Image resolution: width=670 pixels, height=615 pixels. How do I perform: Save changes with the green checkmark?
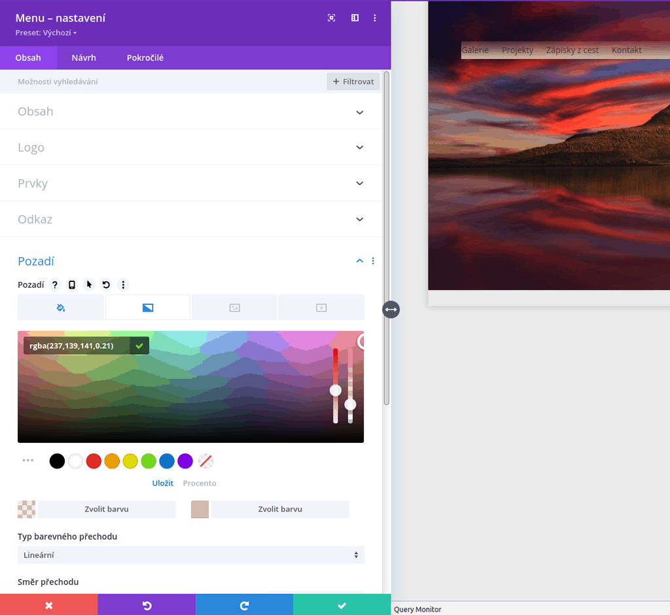[x=342, y=605]
